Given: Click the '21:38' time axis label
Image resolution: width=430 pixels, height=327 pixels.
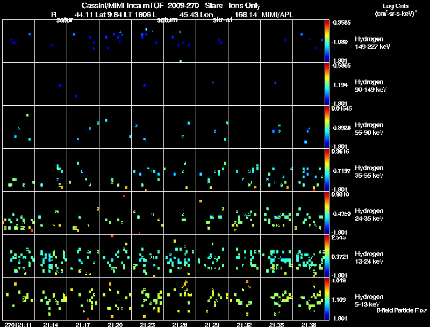Looking at the screenshot, I should 309,324.
